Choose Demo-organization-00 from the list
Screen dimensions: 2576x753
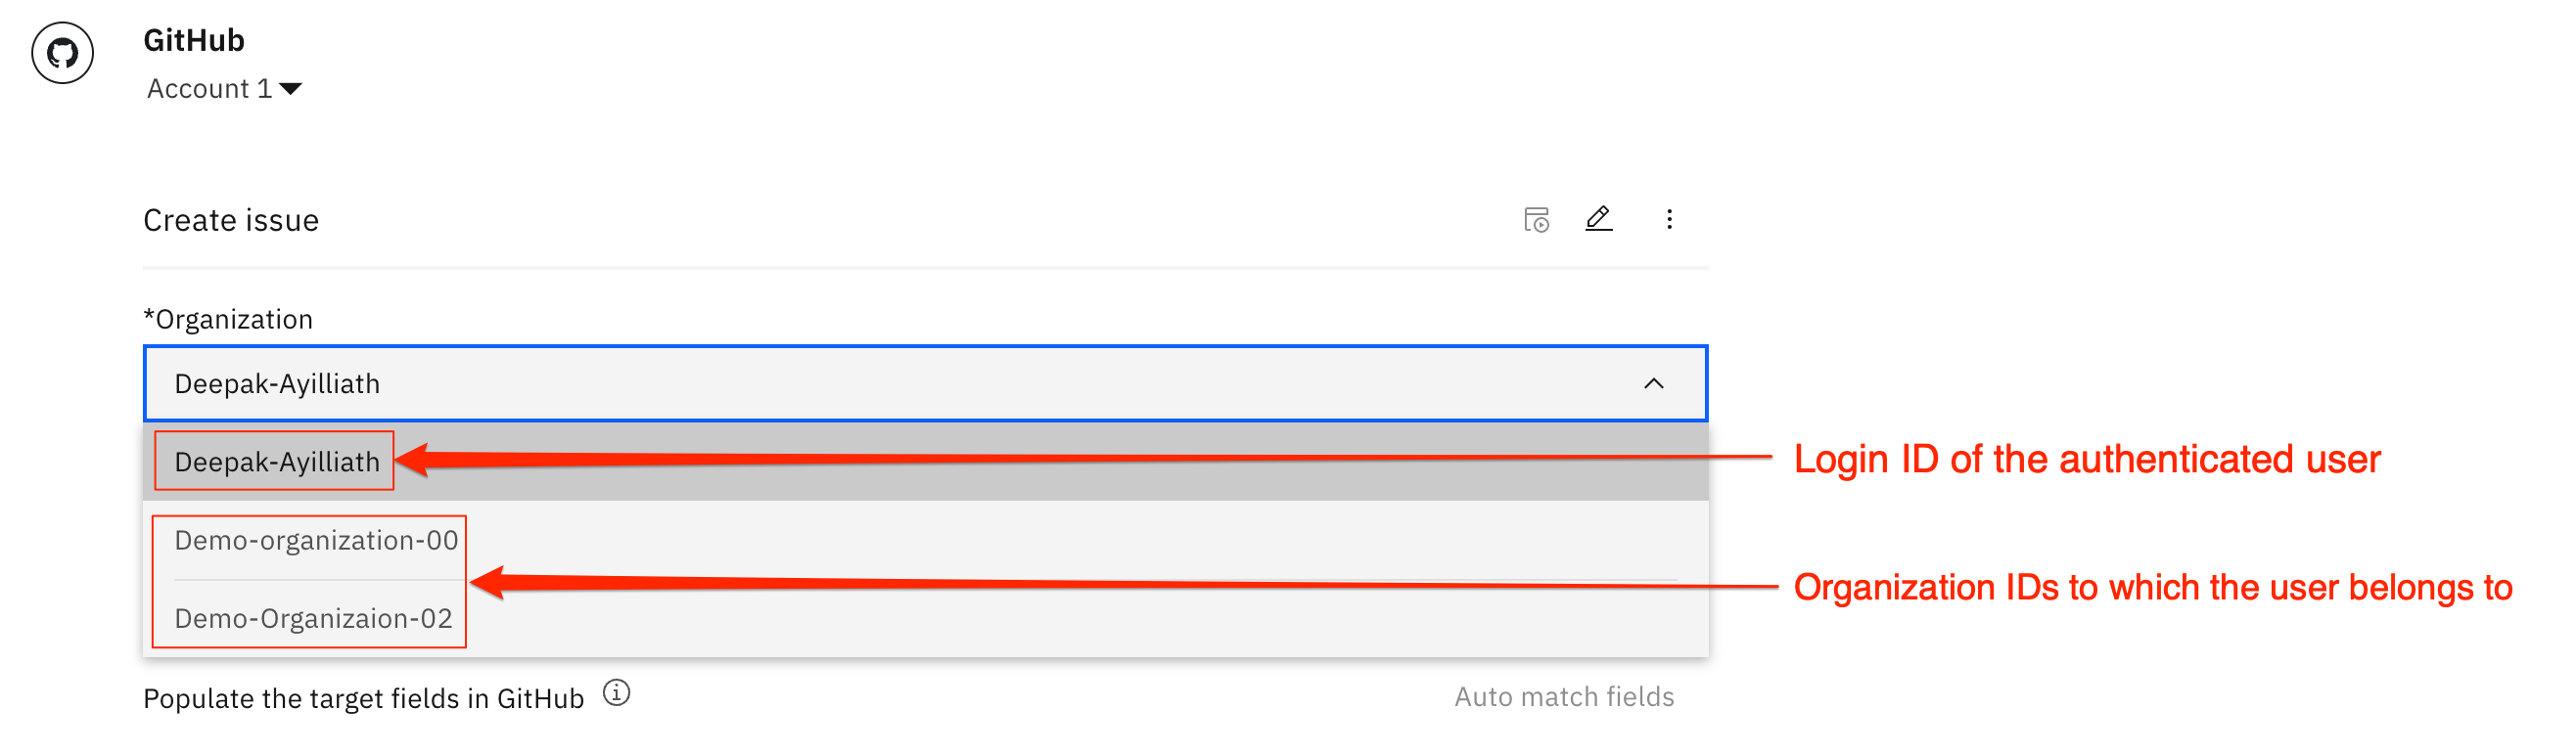point(316,540)
